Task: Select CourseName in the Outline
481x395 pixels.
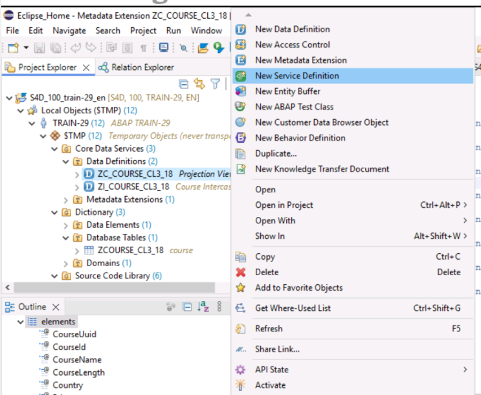Action: pos(77,359)
